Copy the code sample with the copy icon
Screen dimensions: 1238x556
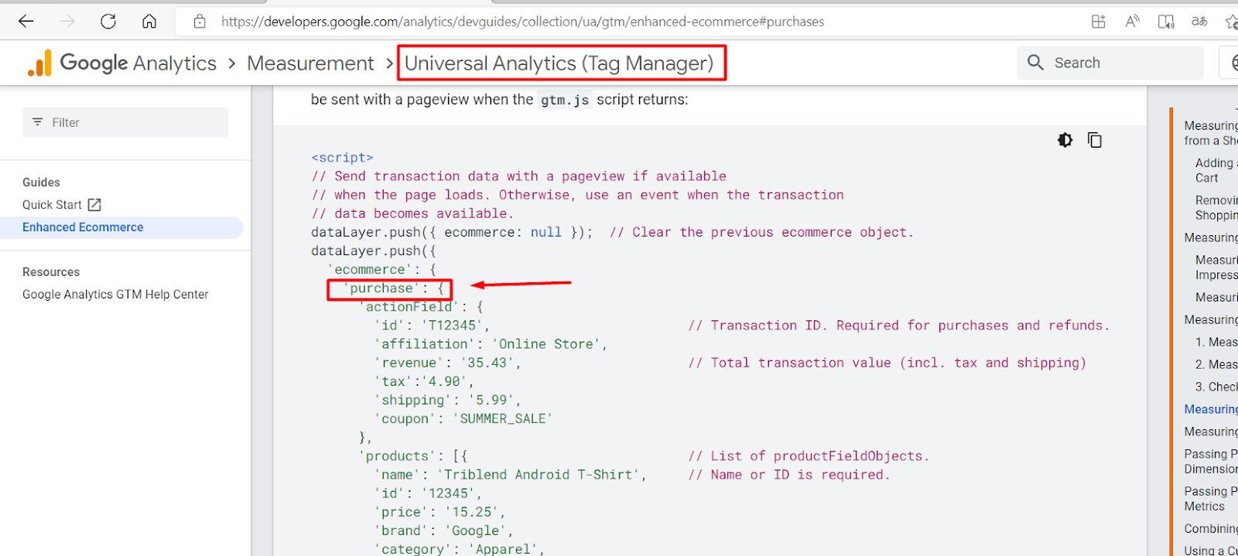1095,140
